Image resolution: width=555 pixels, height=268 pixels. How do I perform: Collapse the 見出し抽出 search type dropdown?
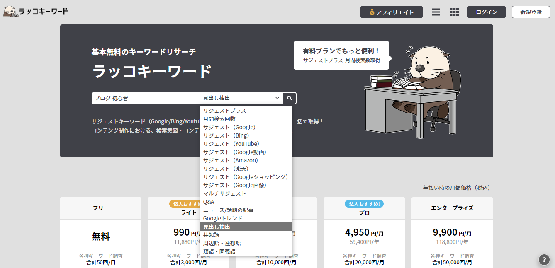click(x=241, y=98)
